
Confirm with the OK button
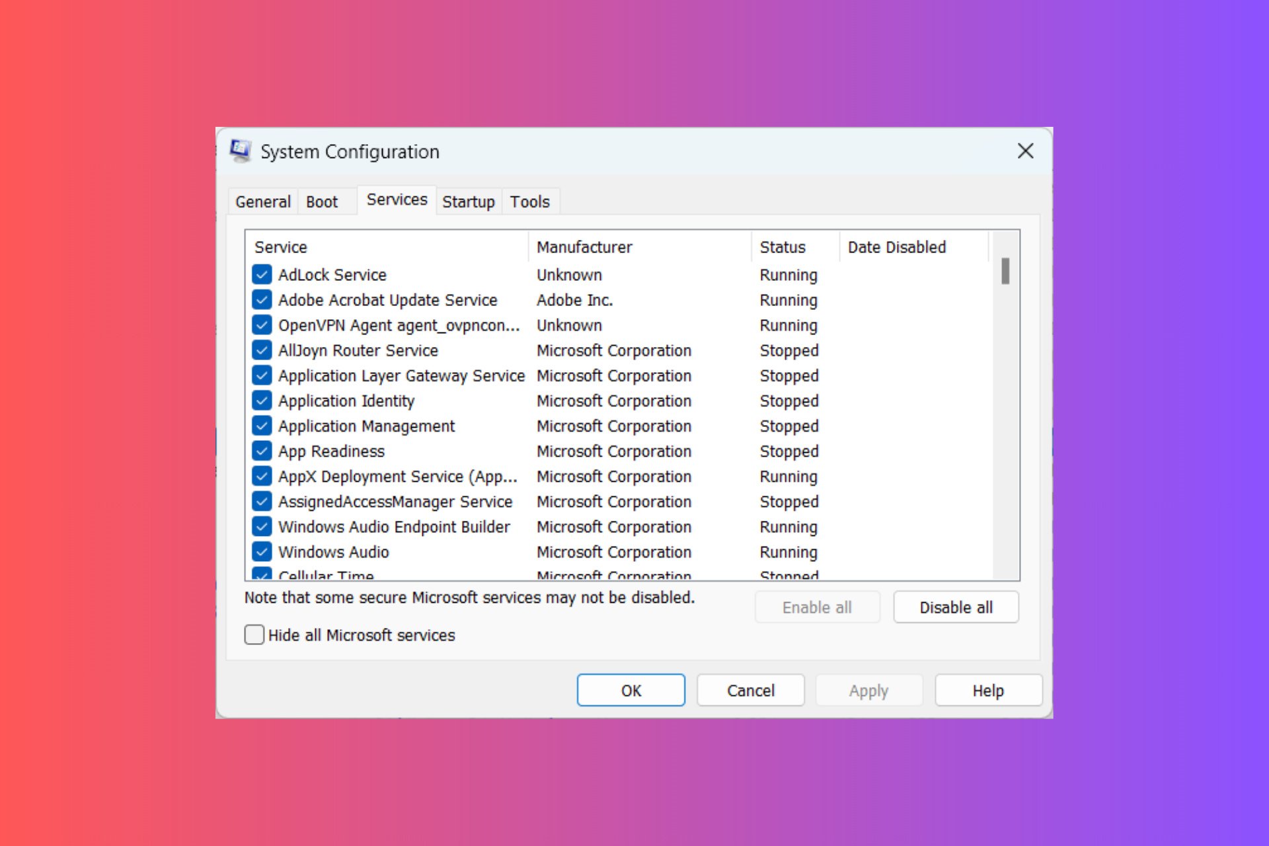pos(631,690)
